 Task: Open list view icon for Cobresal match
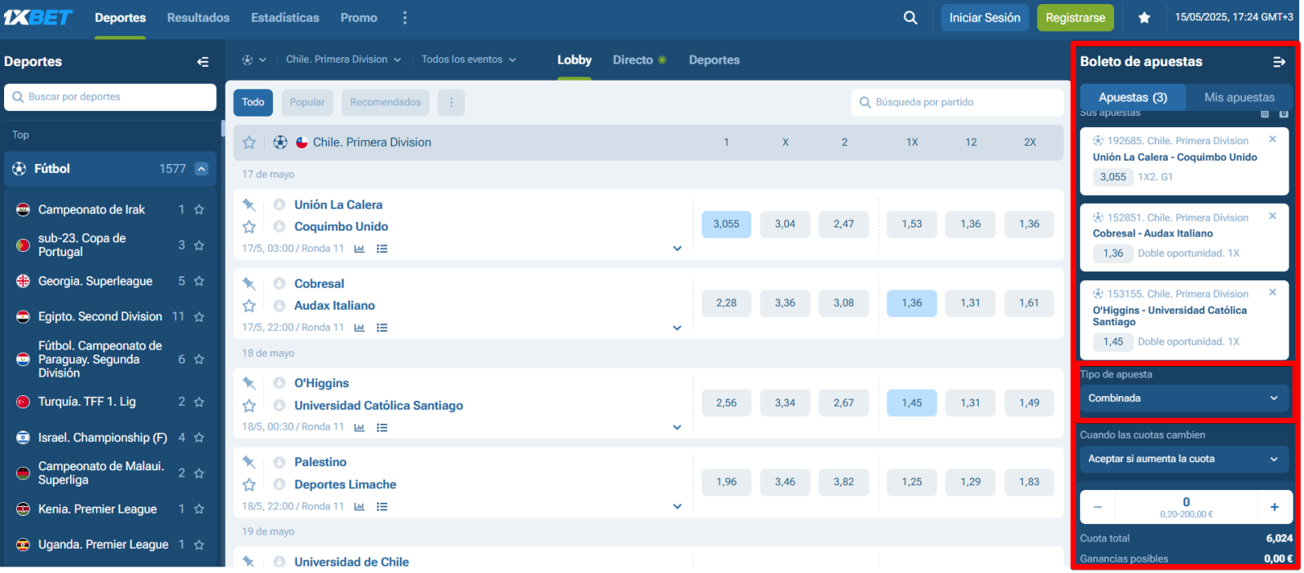[x=381, y=328]
